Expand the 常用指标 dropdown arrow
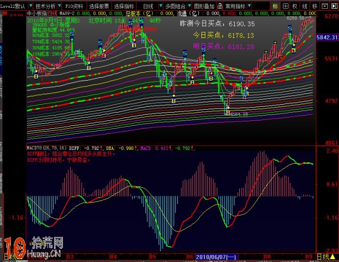Viewport: 339px width, 262px height. click(249, 6)
